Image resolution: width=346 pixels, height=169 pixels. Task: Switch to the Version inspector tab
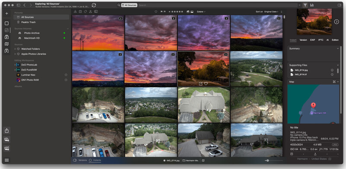click(303, 40)
